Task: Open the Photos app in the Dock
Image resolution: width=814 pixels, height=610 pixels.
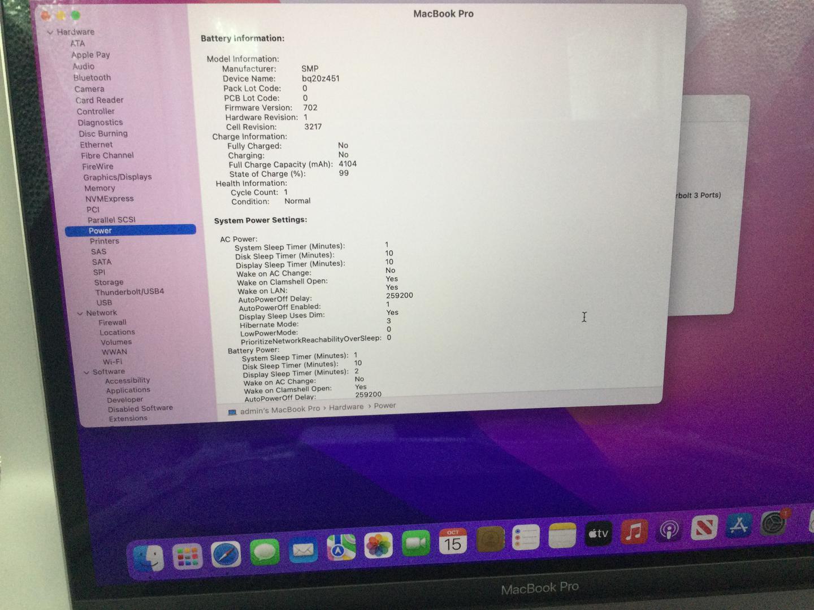Action: tap(378, 546)
